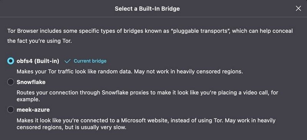Pick the meek-azure bridge name label

(x=33, y=110)
